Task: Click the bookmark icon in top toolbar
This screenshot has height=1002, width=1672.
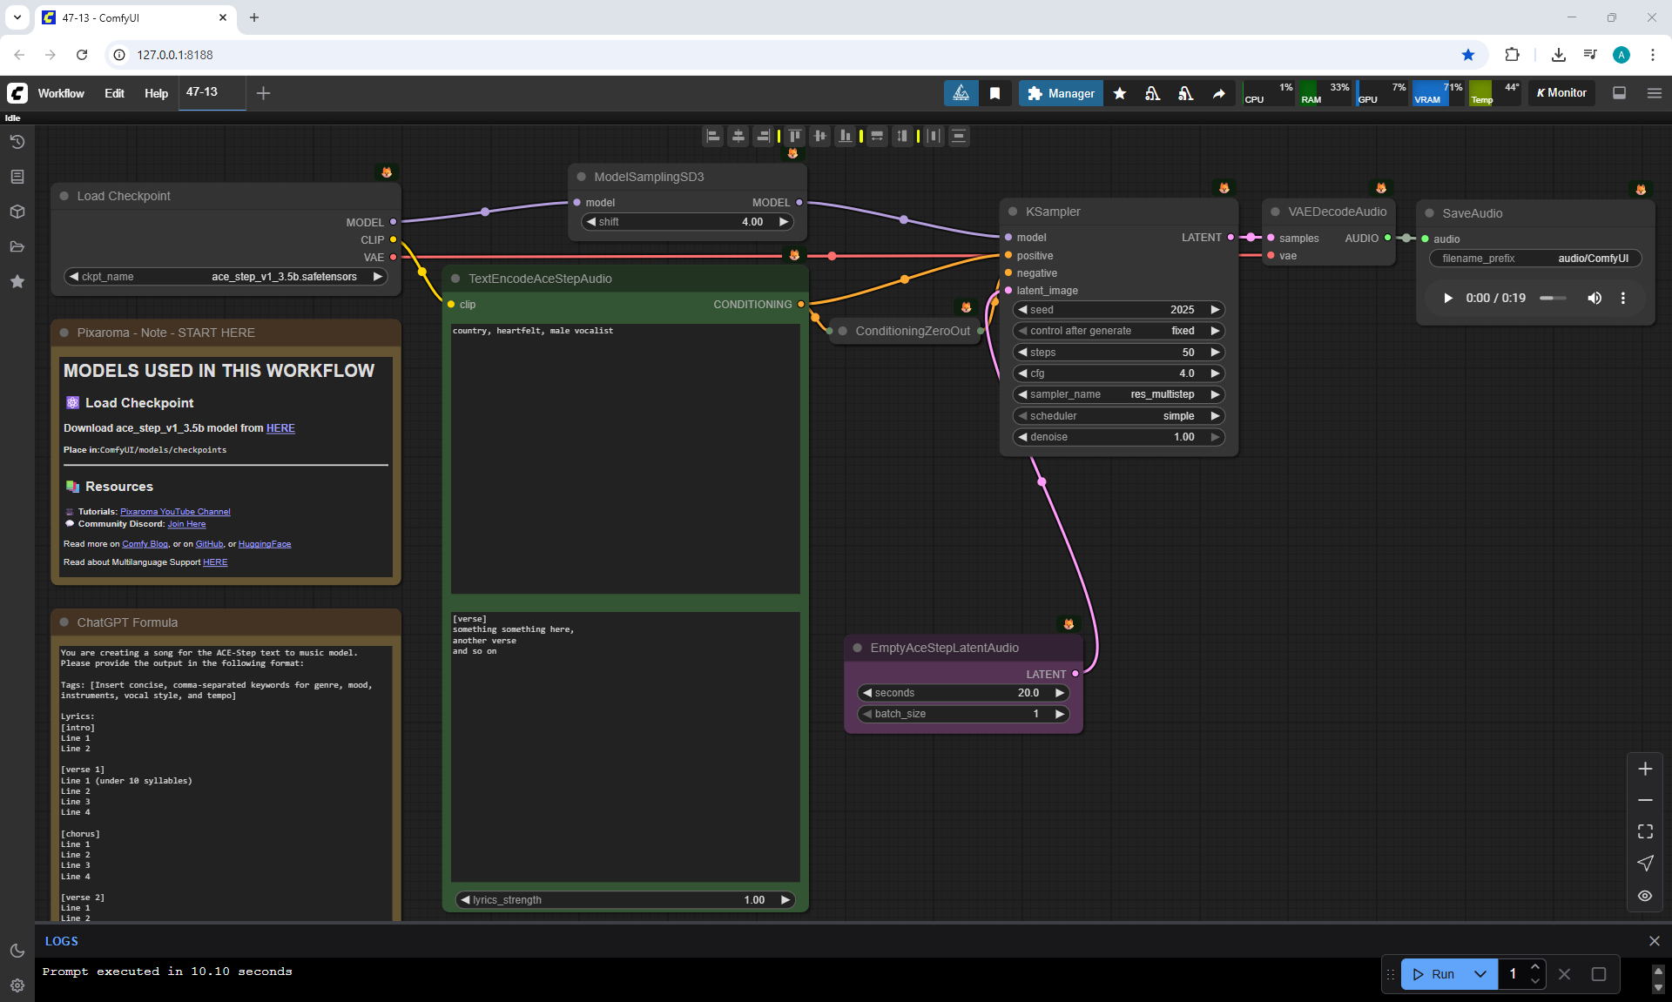Action: pyautogui.click(x=994, y=93)
